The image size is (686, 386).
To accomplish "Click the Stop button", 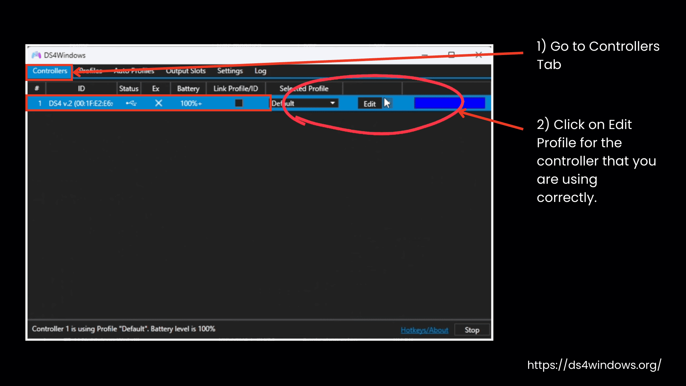I will pos(472,330).
